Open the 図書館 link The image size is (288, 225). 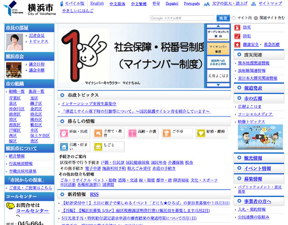(x=108, y=185)
